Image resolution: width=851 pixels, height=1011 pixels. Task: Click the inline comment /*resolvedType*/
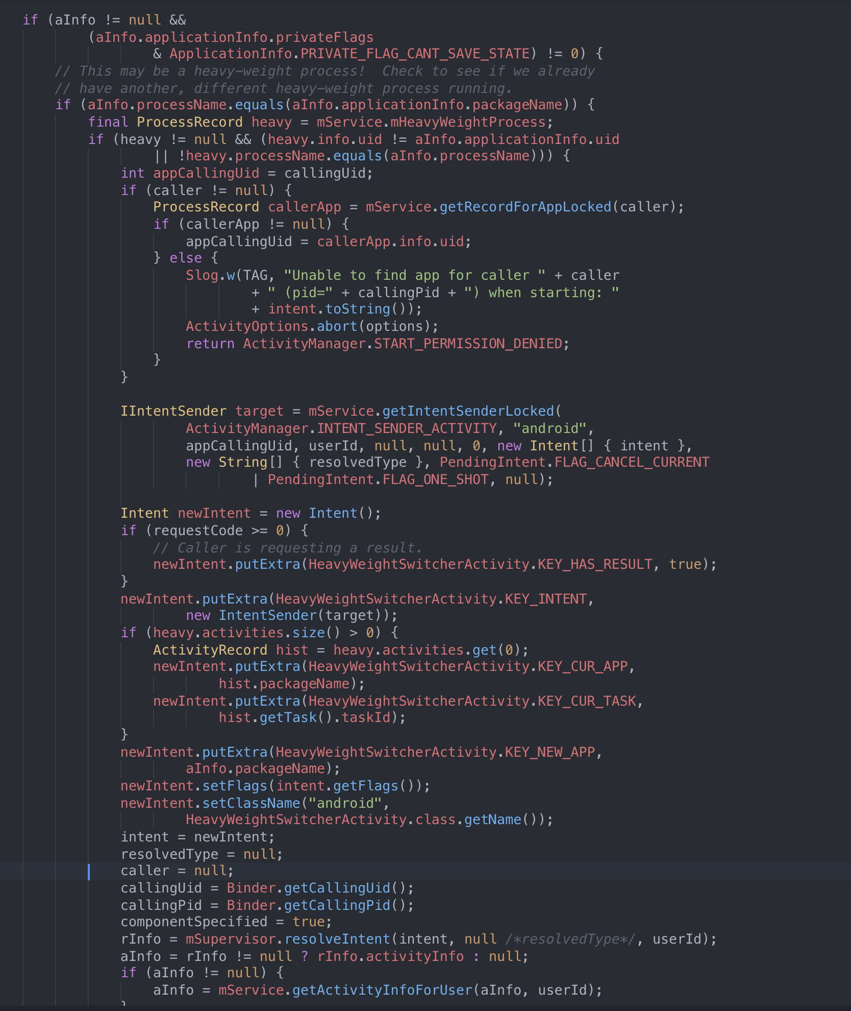570,939
